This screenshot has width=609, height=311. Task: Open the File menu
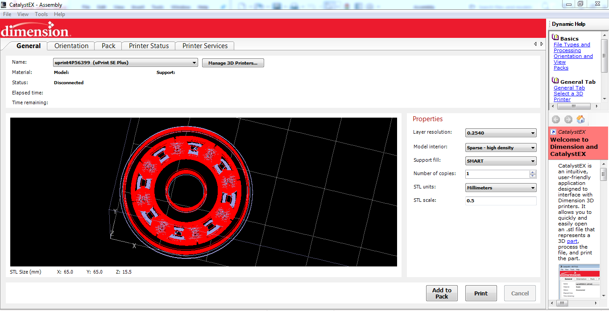(x=7, y=14)
